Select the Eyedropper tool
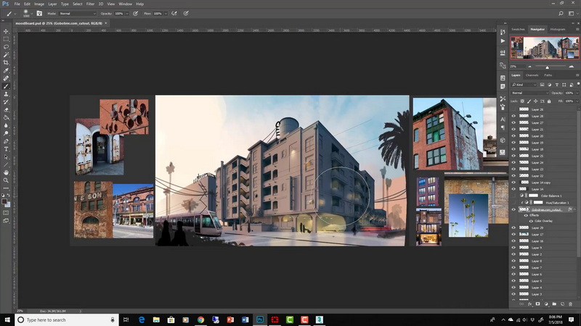 [x=6, y=70]
